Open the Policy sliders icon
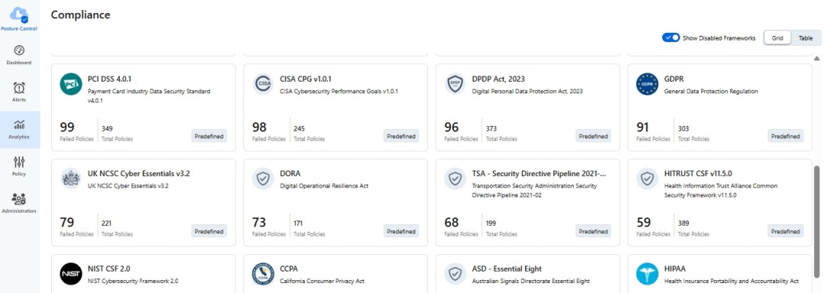 point(19,162)
